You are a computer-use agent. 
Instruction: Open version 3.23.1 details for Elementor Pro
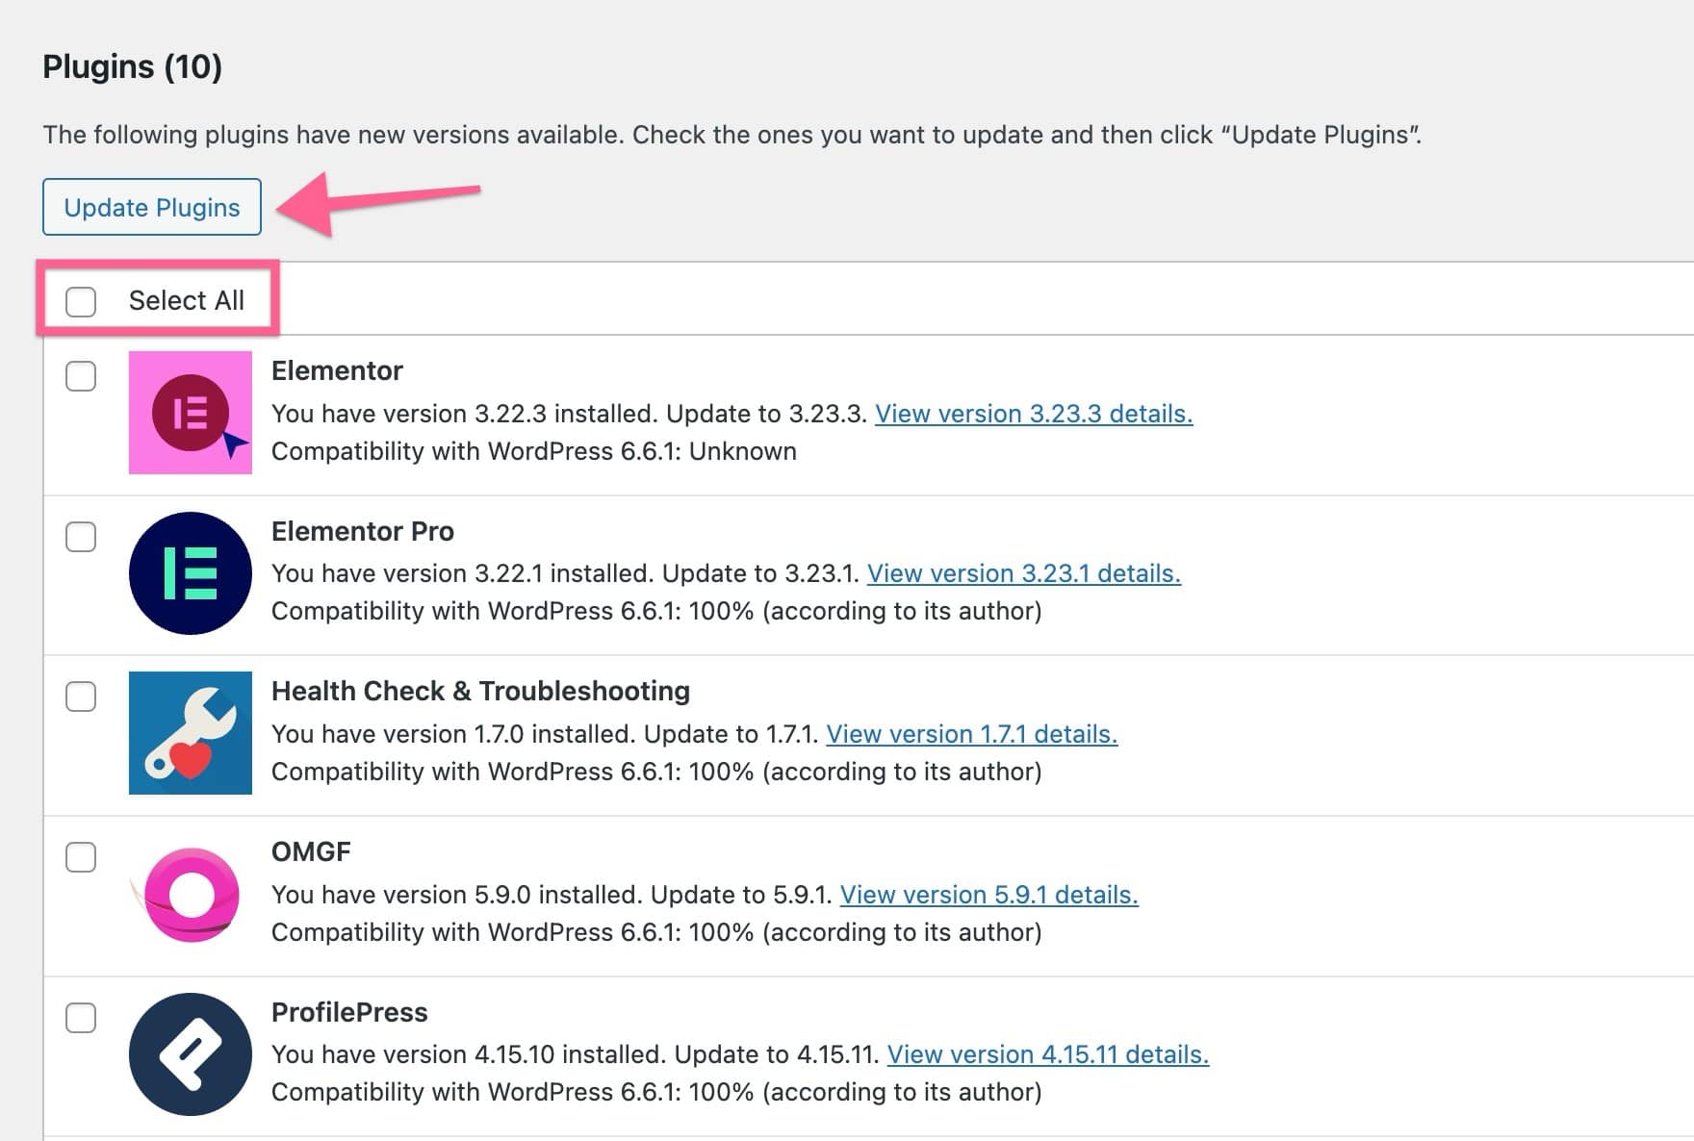pyautogui.click(x=1023, y=572)
